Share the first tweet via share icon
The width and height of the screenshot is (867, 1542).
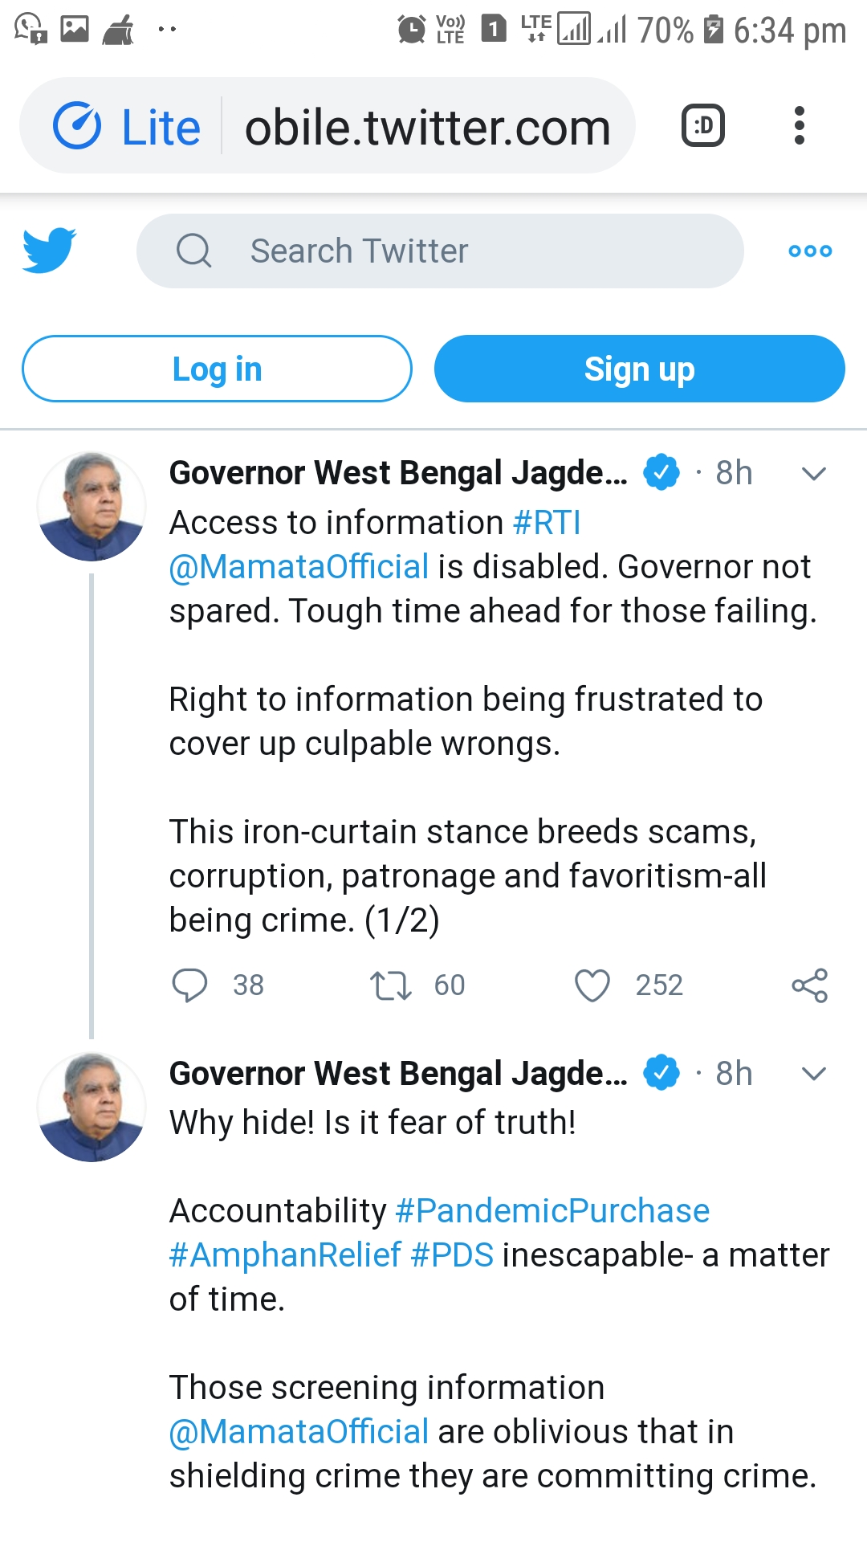tap(809, 985)
